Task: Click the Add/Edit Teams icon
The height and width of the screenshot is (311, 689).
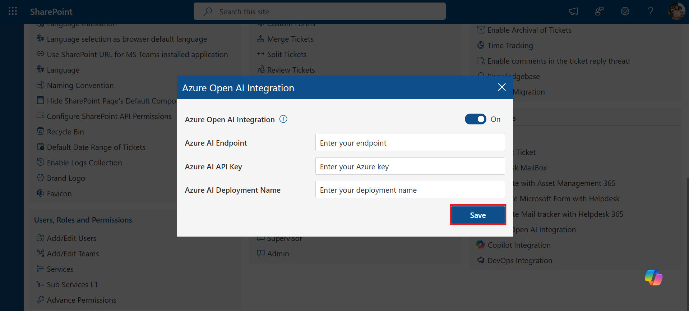Action: 40,253
